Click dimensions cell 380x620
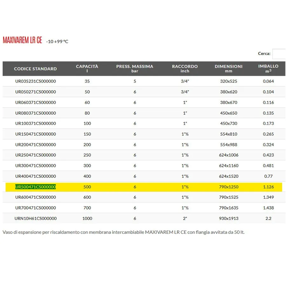The image size is (286, 286). coord(228,92)
